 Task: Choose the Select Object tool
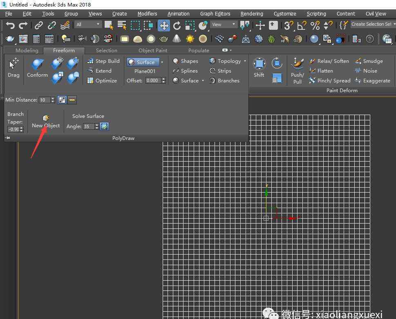pos(109,25)
